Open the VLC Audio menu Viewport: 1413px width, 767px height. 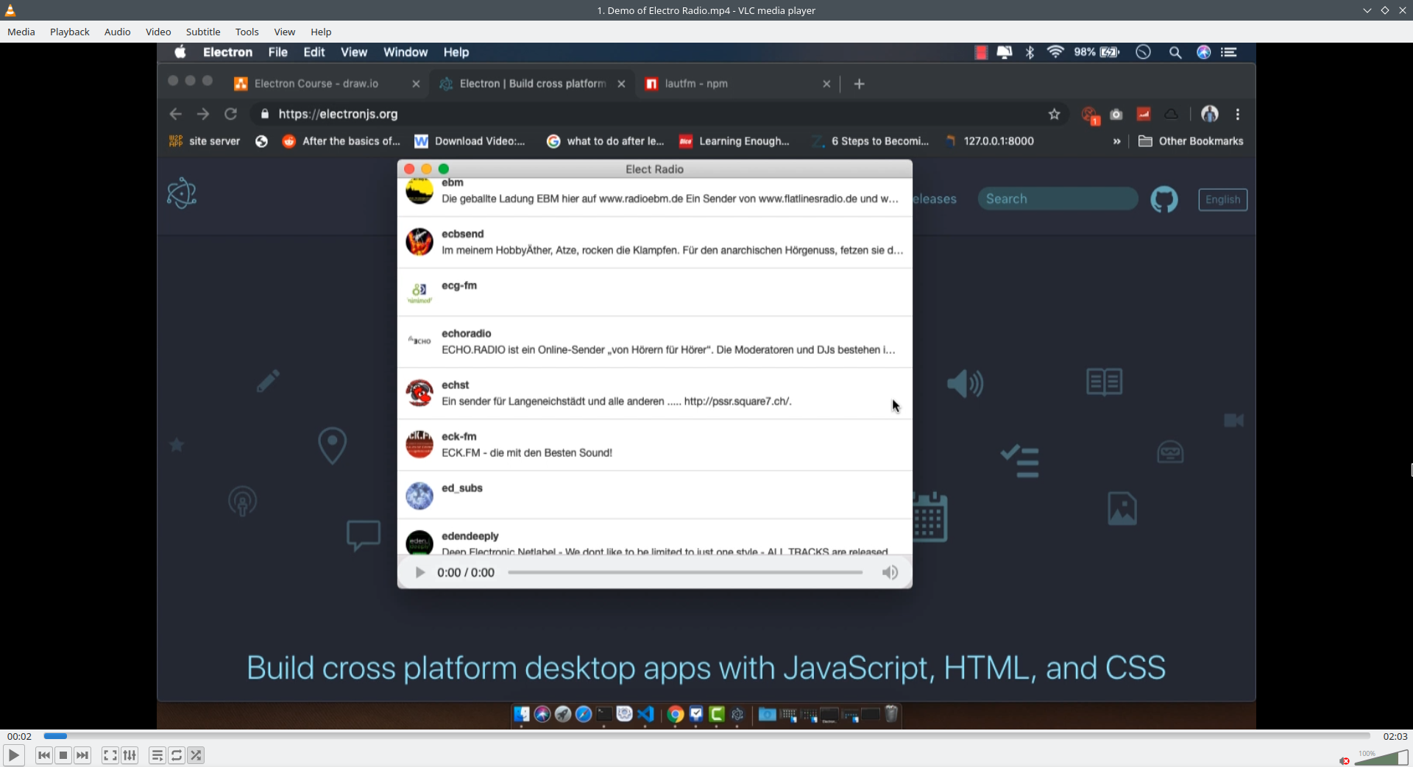(x=118, y=32)
